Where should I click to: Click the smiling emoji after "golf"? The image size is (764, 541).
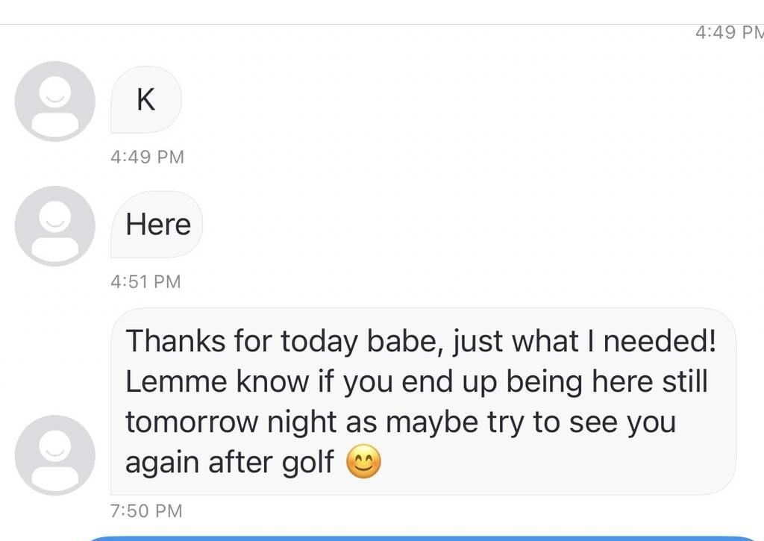point(364,464)
